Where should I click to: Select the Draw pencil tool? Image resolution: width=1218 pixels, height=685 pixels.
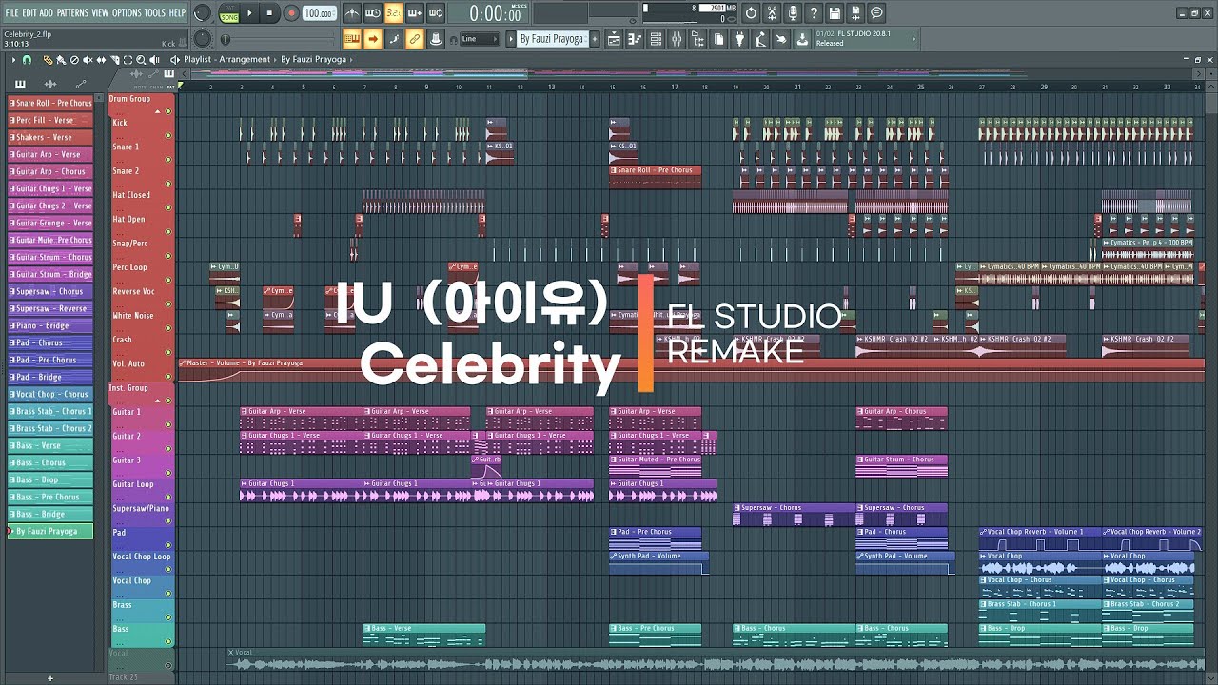pyautogui.click(x=49, y=60)
